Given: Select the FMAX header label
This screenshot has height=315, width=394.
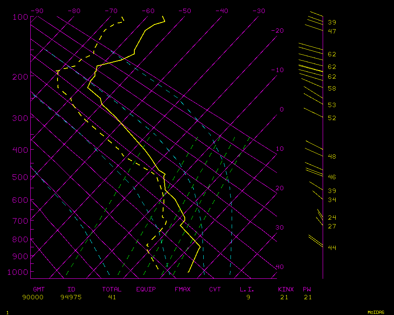Looking at the screenshot, I should [183, 289].
